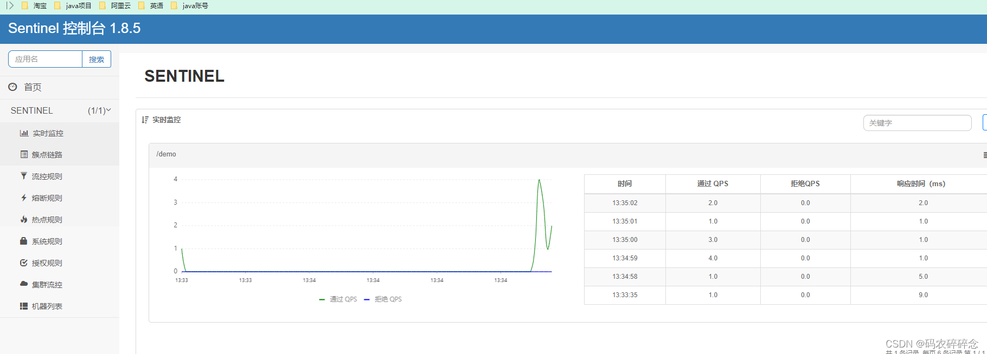This screenshot has height=354, width=987.
Task: Click the 4.0 pass QPS value
Action: point(713,258)
